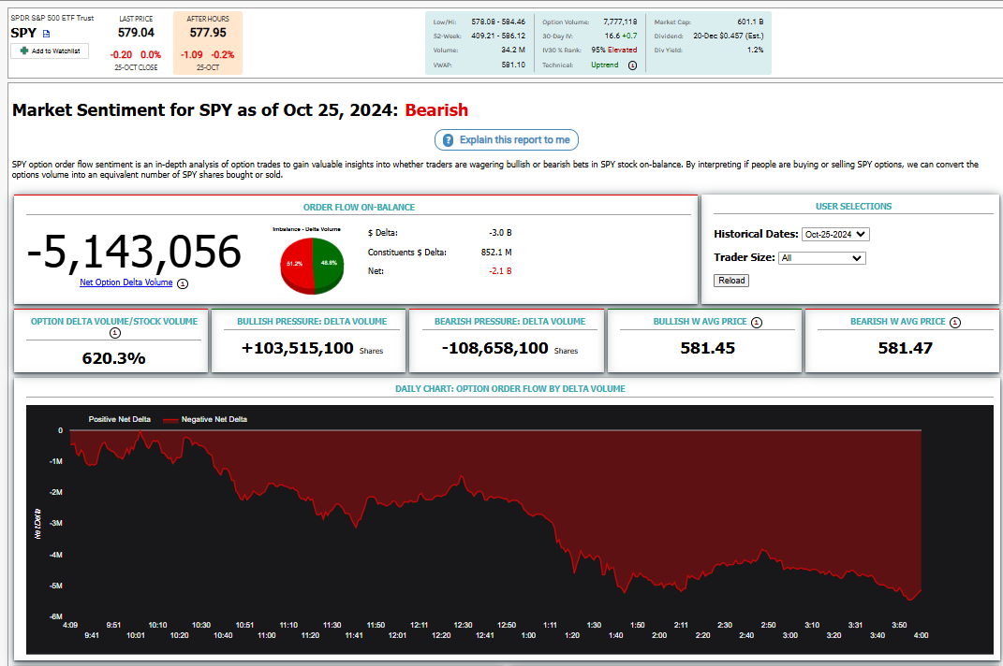Click the green 48.8% pie chart slice
Image resolution: width=1003 pixels, height=666 pixels.
coord(328,264)
